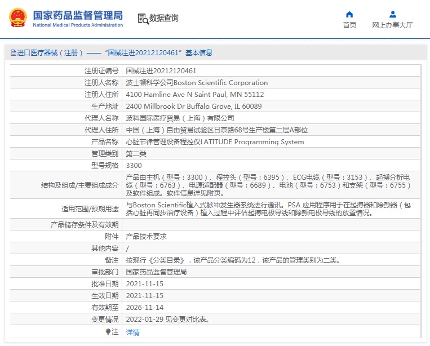Image resolution: width=430 pixels, height=346 pixels.
Task: Click the 审批部门 row label
Action: coord(105,272)
